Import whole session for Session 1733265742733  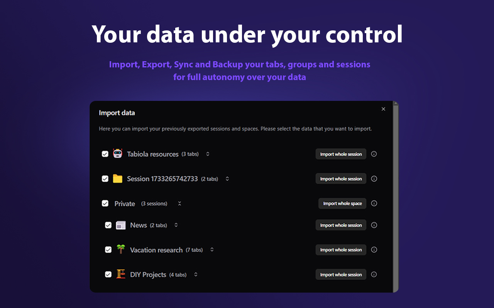point(341,179)
